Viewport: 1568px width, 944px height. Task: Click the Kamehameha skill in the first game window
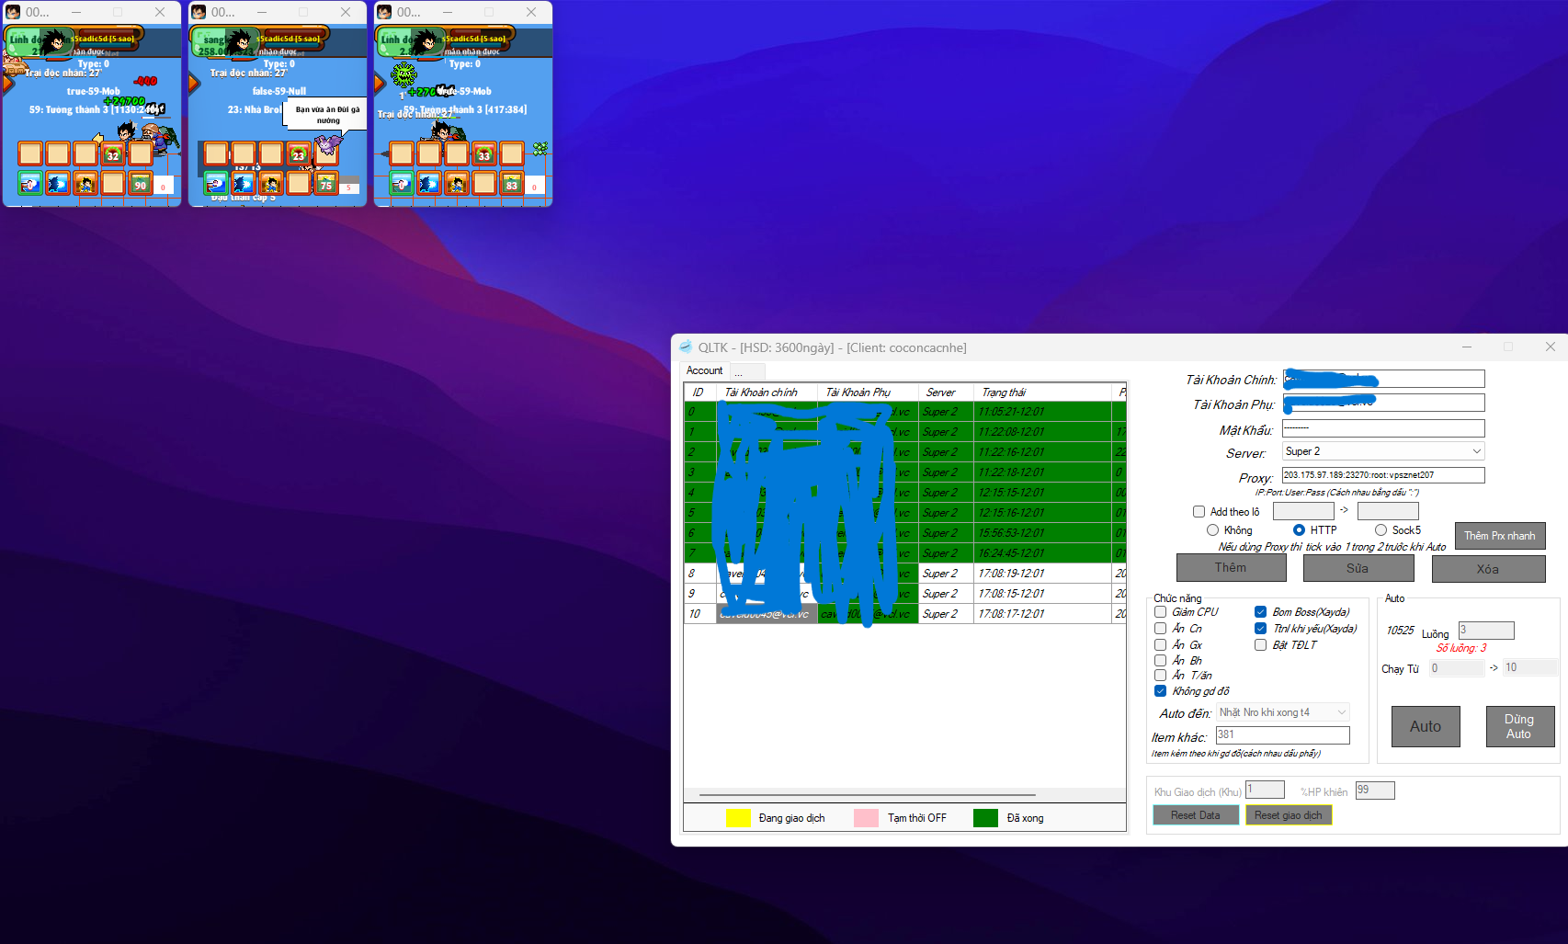point(58,184)
